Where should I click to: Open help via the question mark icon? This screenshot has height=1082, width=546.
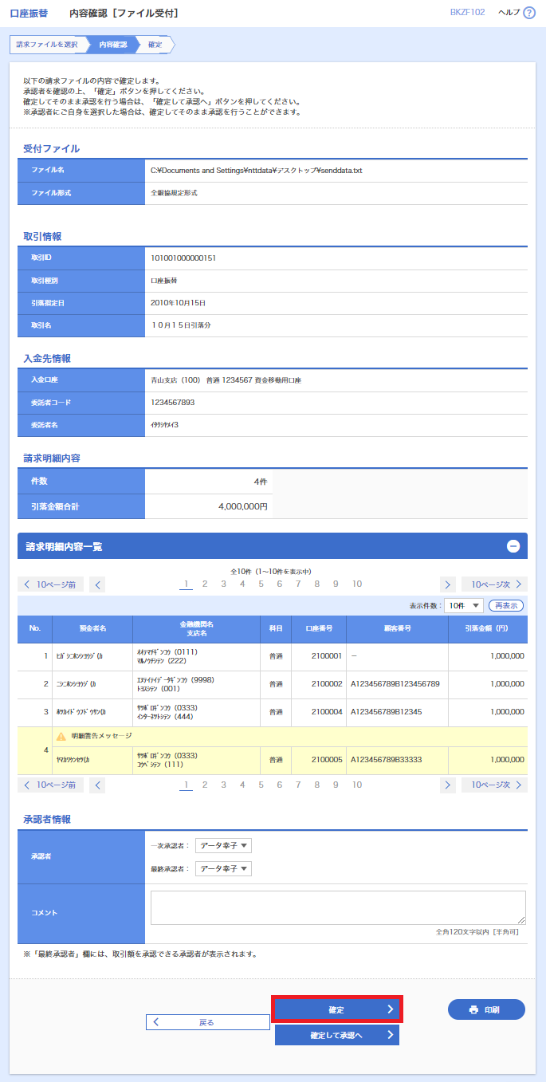[x=529, y=13]
